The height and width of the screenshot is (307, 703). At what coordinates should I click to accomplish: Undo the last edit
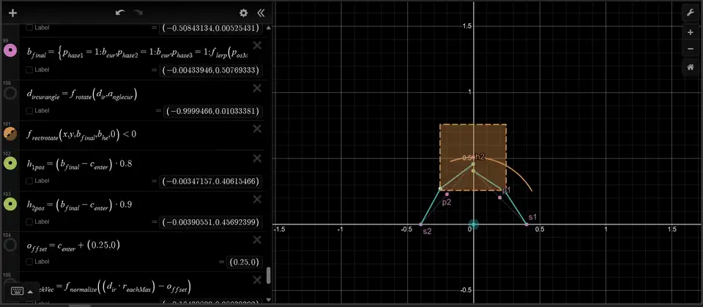coord(120,12)
